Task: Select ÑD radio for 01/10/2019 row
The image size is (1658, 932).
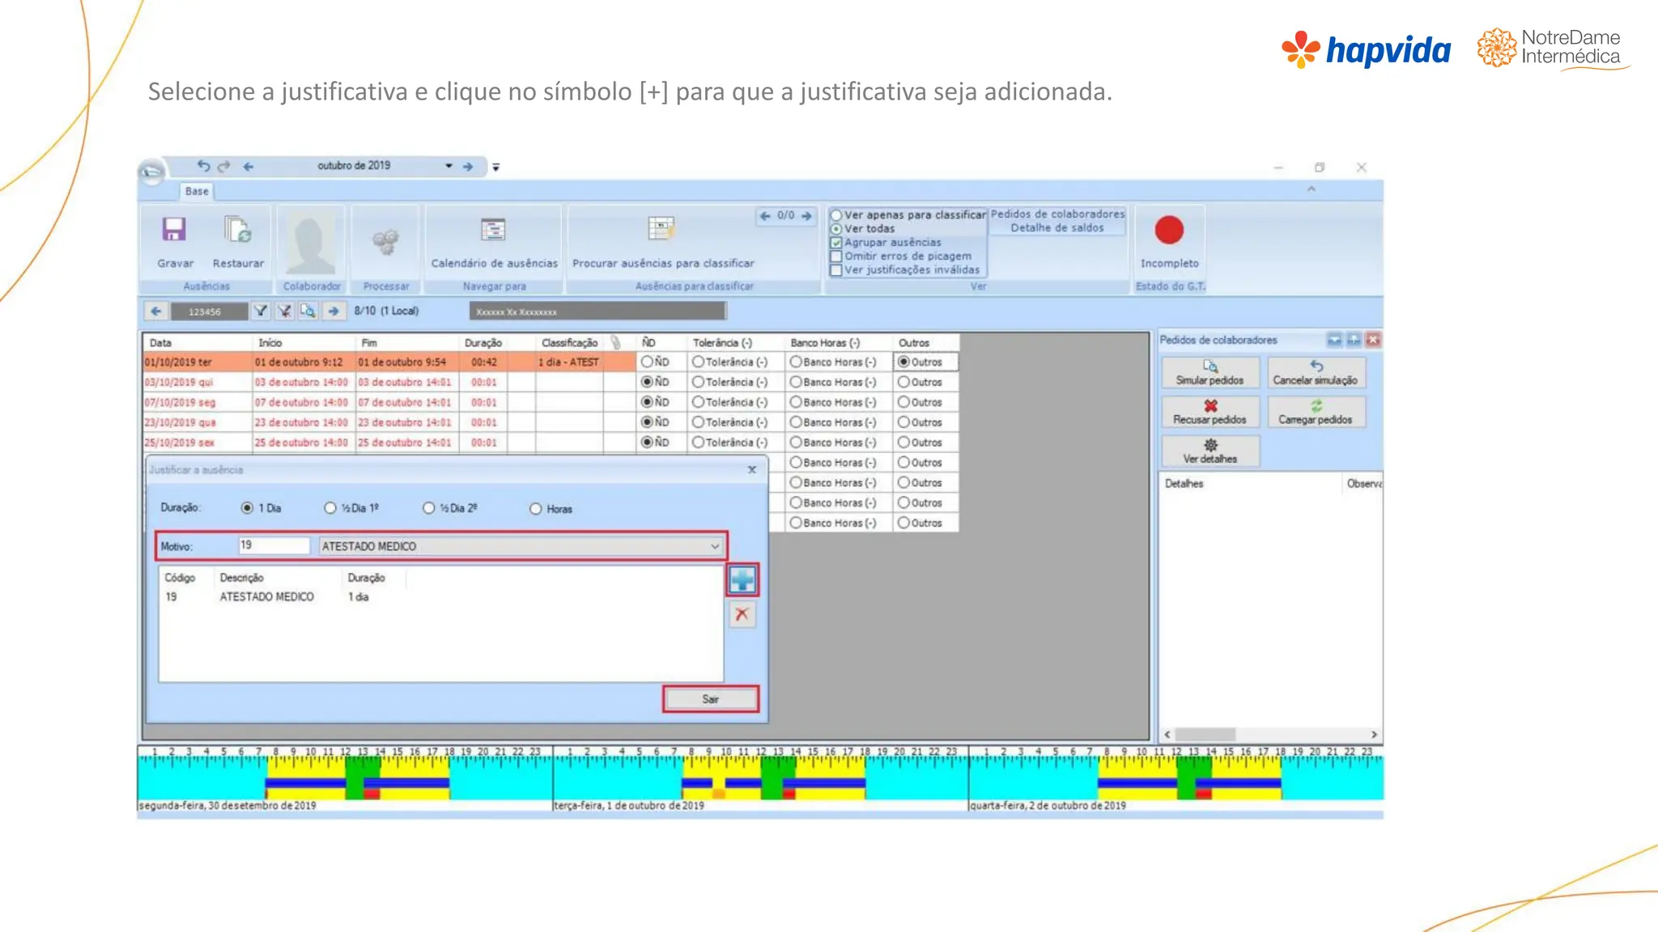Action: click(647, 362)
